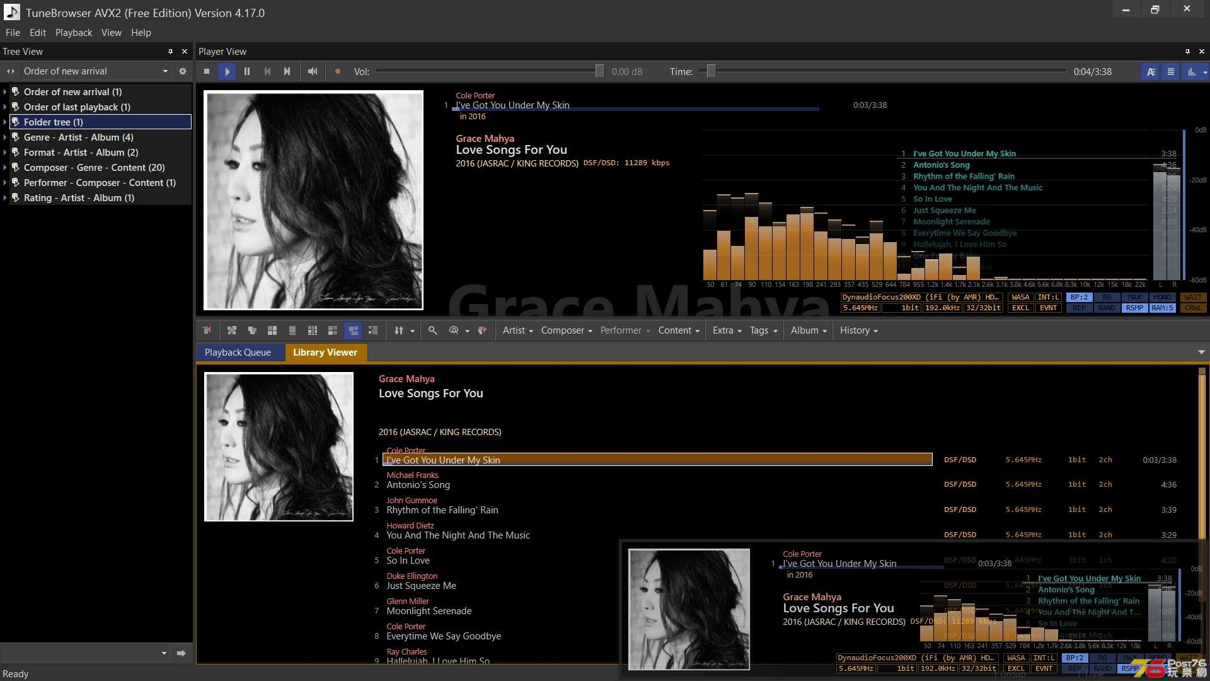The height and width of the screenshot is (681, 1210).
Task: Open the Content filter dropdown
Action: point(679,330)
